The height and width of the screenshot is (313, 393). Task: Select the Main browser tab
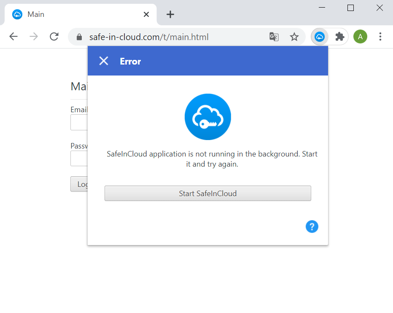[81, 14]
